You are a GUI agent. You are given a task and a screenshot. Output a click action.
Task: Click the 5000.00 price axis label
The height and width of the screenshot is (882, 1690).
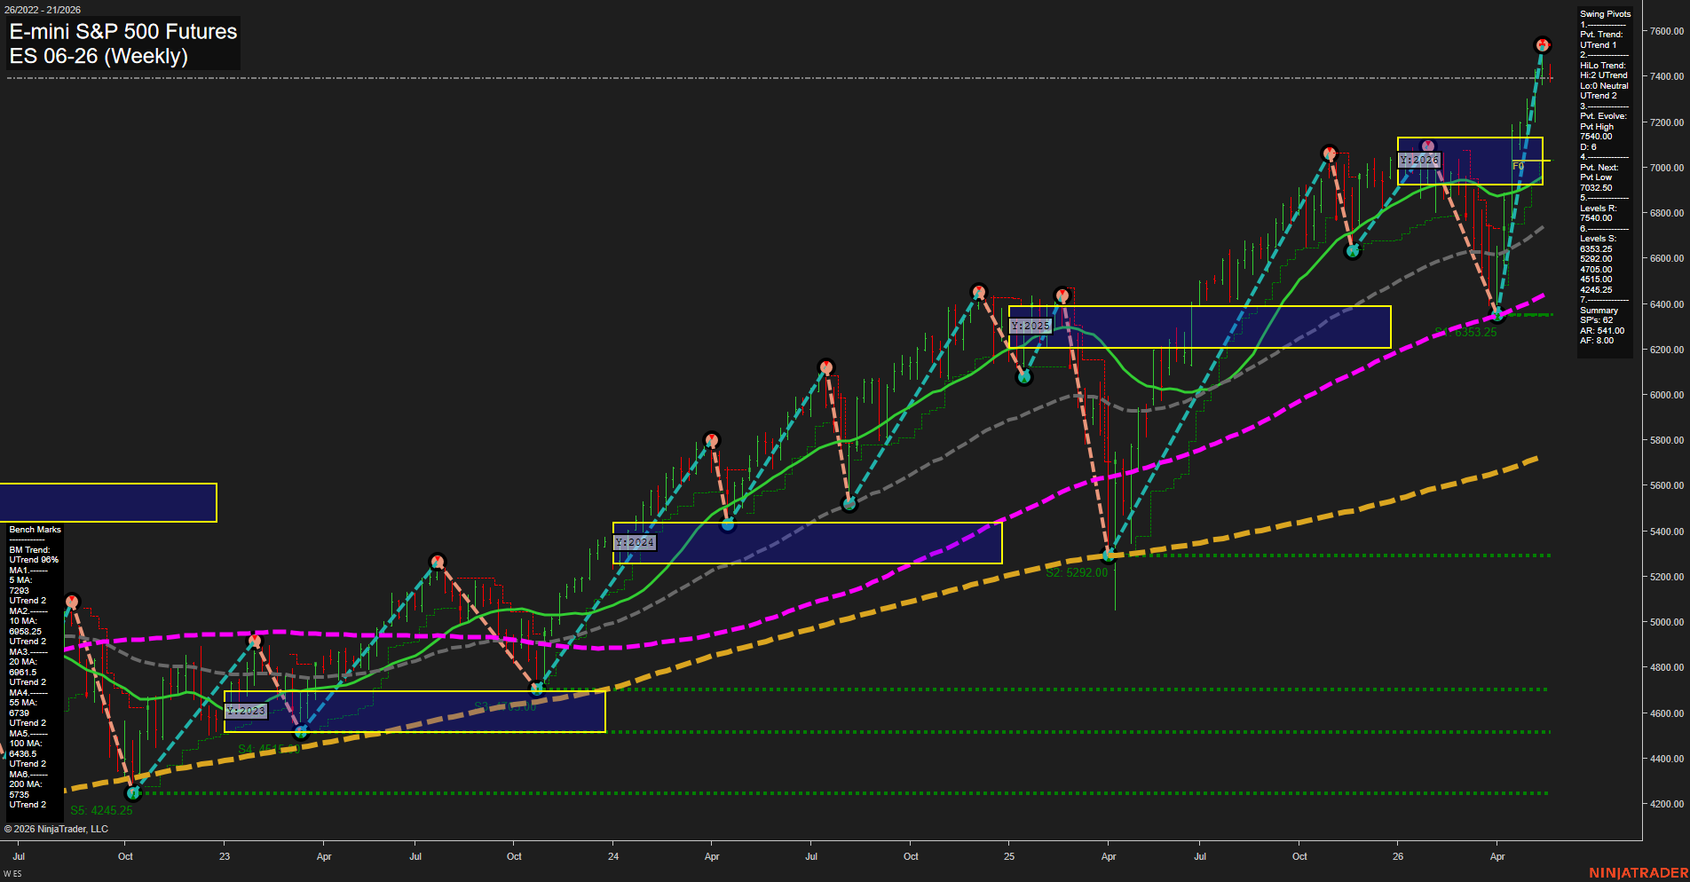pyautogui.click(x=1666, y=622)
